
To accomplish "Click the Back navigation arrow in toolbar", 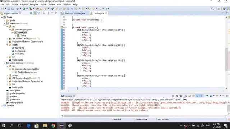I will click(x=93, y=9).
